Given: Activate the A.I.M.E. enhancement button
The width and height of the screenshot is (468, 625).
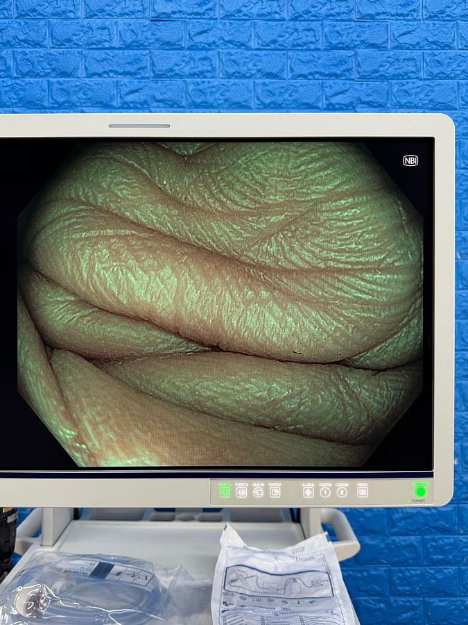Looking at the screenshot, I should (x=308, y=492).
